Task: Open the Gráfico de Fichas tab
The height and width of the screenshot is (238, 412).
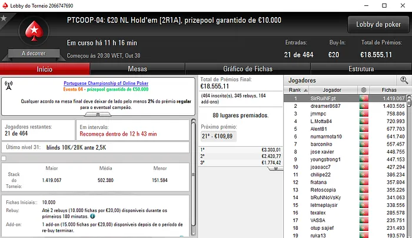Action: click(248, 69)
